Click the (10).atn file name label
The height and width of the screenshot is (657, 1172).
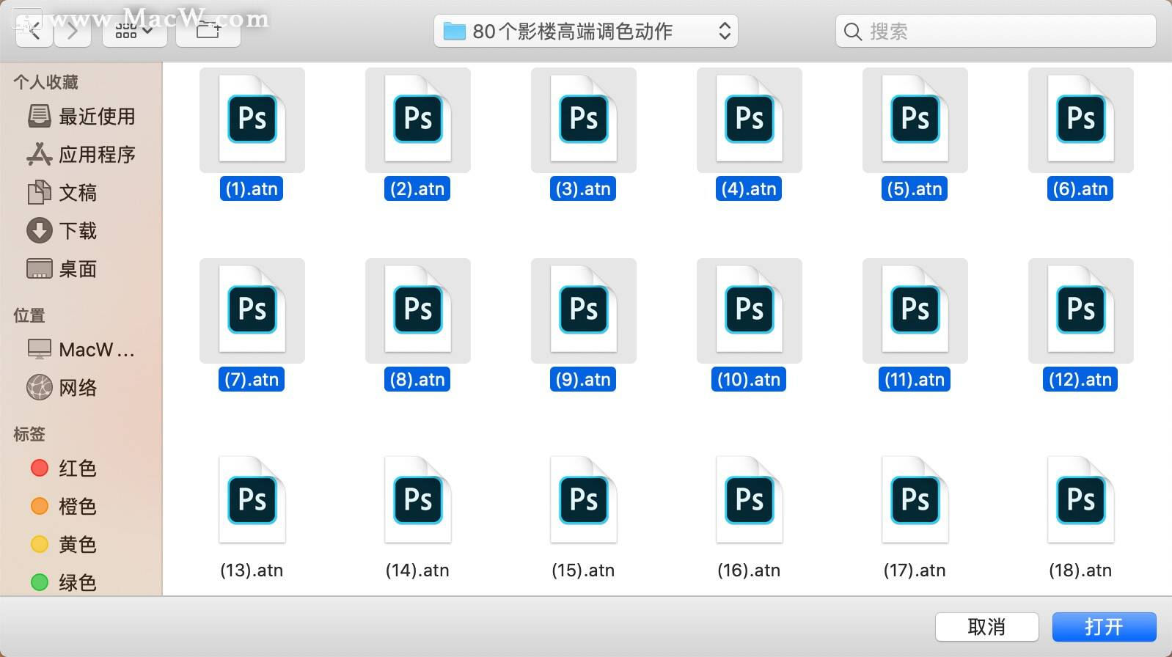pos(749,380)
